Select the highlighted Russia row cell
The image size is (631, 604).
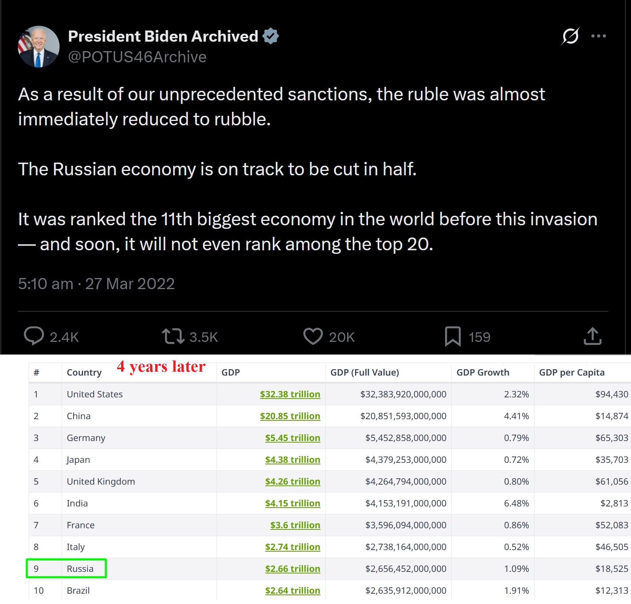click(x=66, y=568)
